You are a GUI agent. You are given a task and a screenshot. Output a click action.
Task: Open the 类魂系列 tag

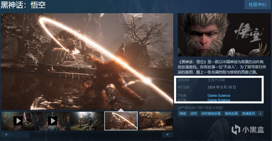point(249,113)
